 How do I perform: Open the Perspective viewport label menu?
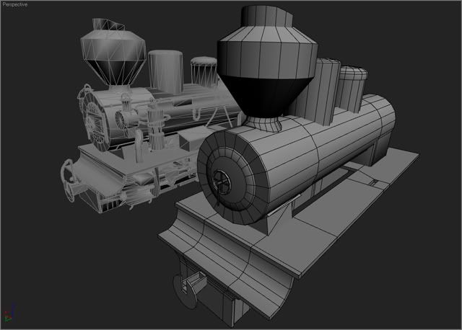pyautogui.click(x=14, y=4)
